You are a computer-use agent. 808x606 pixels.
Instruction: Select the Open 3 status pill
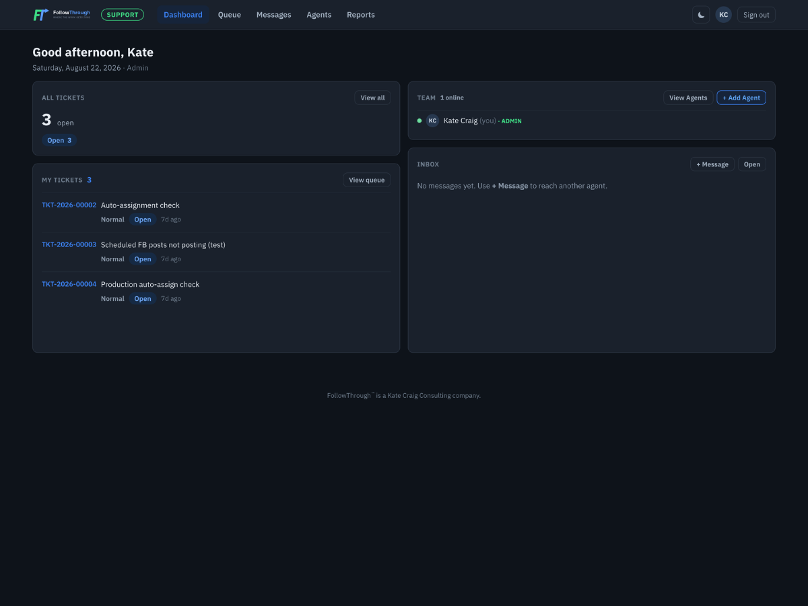coord(59,140)
